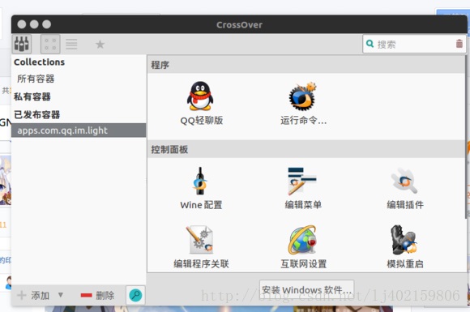Click the 互联网设置 label
Image resolution: width=470 pixels, height=312 pixels.
(304, 264)
